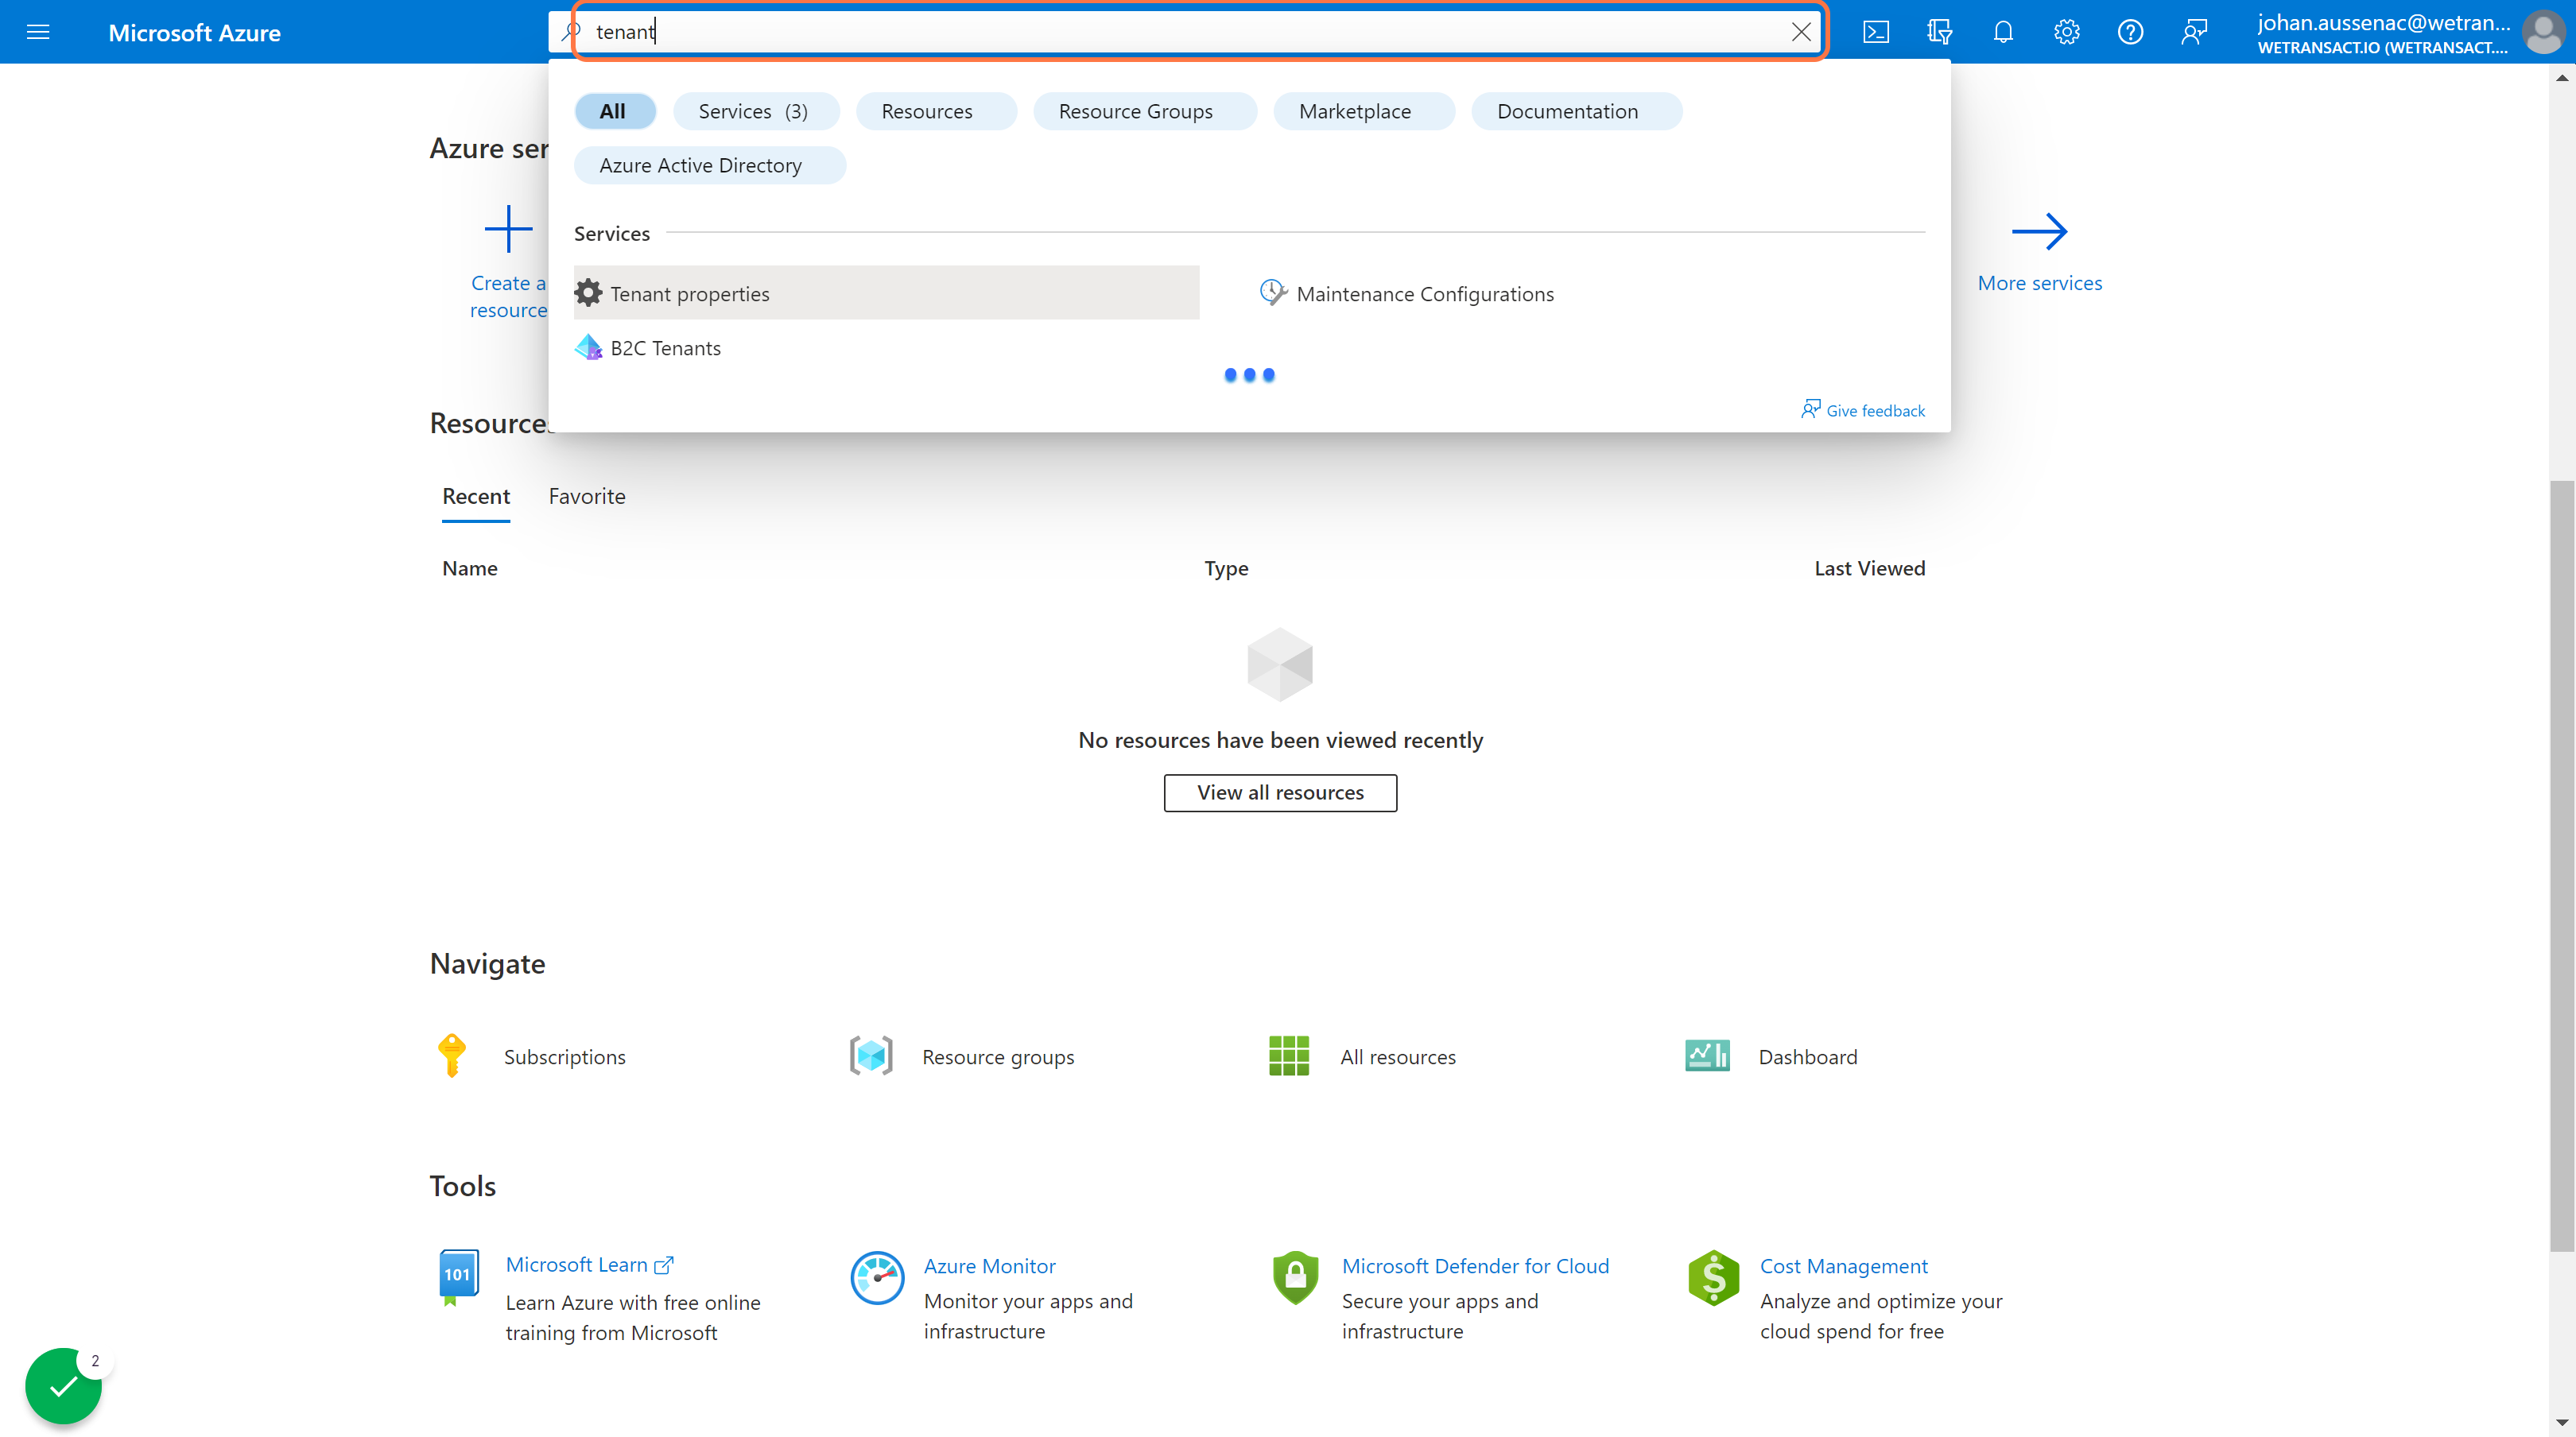Viewport: 2576px width, 1437px height.
Task: Select the Documentation filter pill
Action: tap(1576, 111)
